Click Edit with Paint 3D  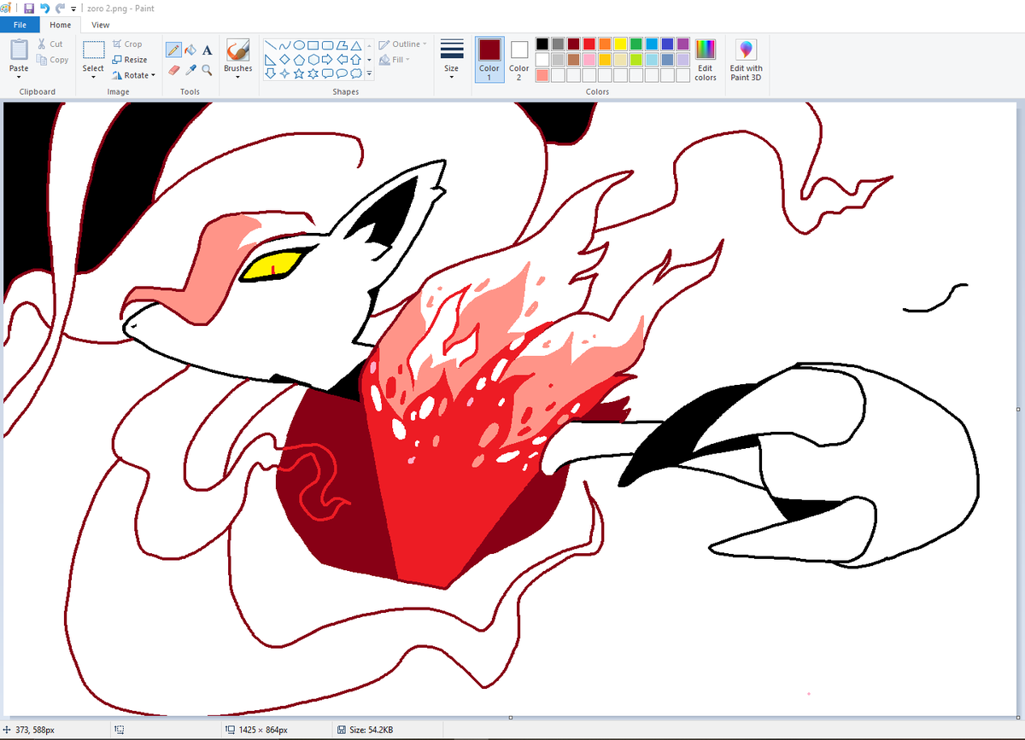746,59
